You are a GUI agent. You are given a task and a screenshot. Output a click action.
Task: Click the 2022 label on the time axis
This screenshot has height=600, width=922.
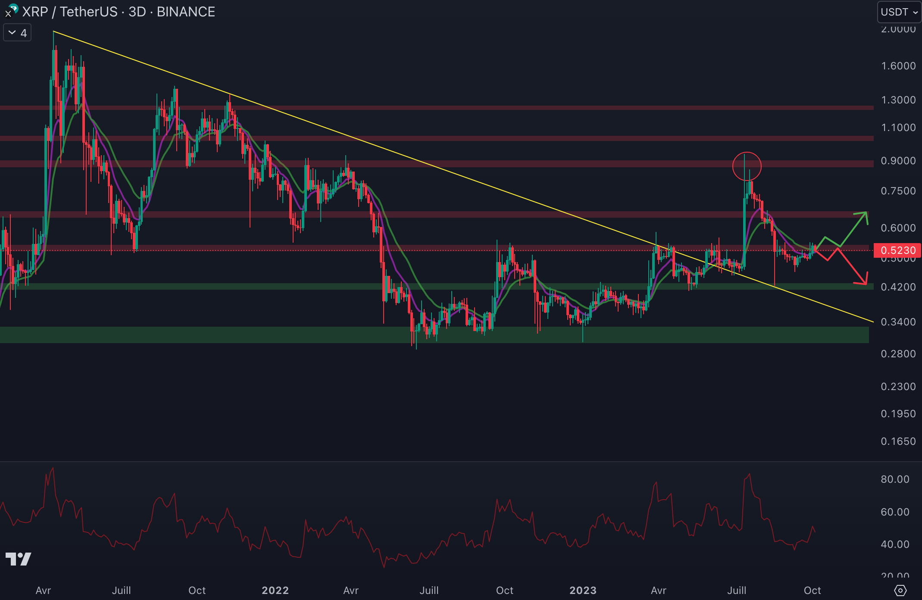pos(275,590)
